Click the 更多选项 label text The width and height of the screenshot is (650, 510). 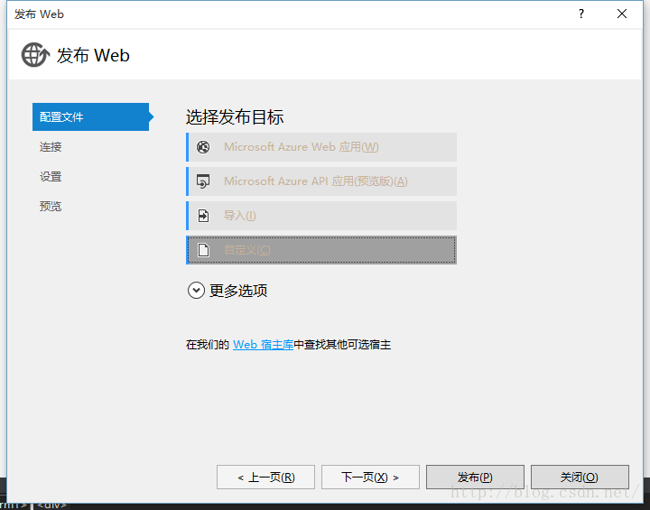(x=238, y=291)
